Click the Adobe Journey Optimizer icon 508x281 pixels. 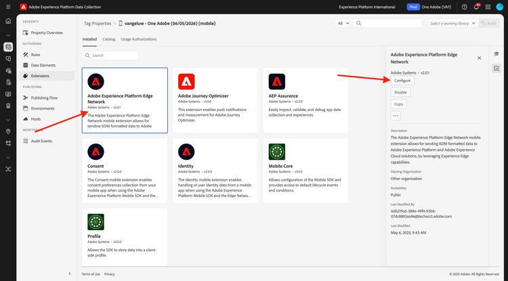tap(186, 81)
